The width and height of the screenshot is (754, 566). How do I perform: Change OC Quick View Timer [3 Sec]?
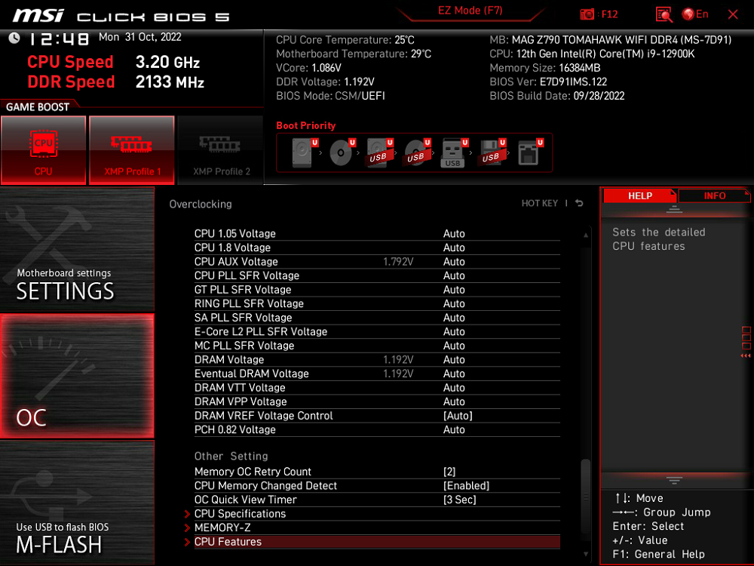(459, 500)
